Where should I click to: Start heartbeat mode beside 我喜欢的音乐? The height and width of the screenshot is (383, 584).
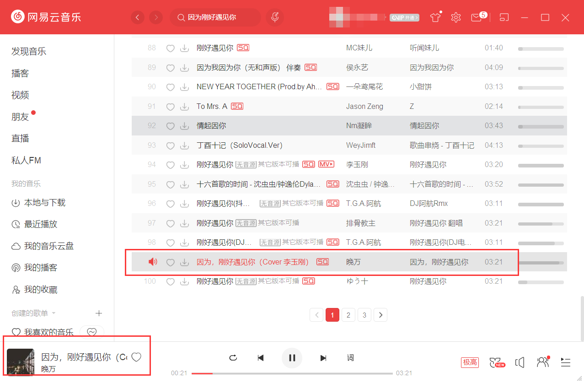(x=92, y=332)
